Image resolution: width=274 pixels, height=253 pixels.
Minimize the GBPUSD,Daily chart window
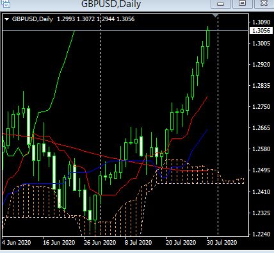click(221, 4)
